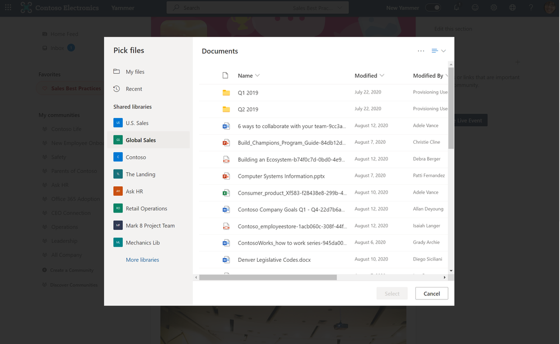Click Create a Community link
Viewport: 560px width, 344px height.
click(x=71, y=270)
